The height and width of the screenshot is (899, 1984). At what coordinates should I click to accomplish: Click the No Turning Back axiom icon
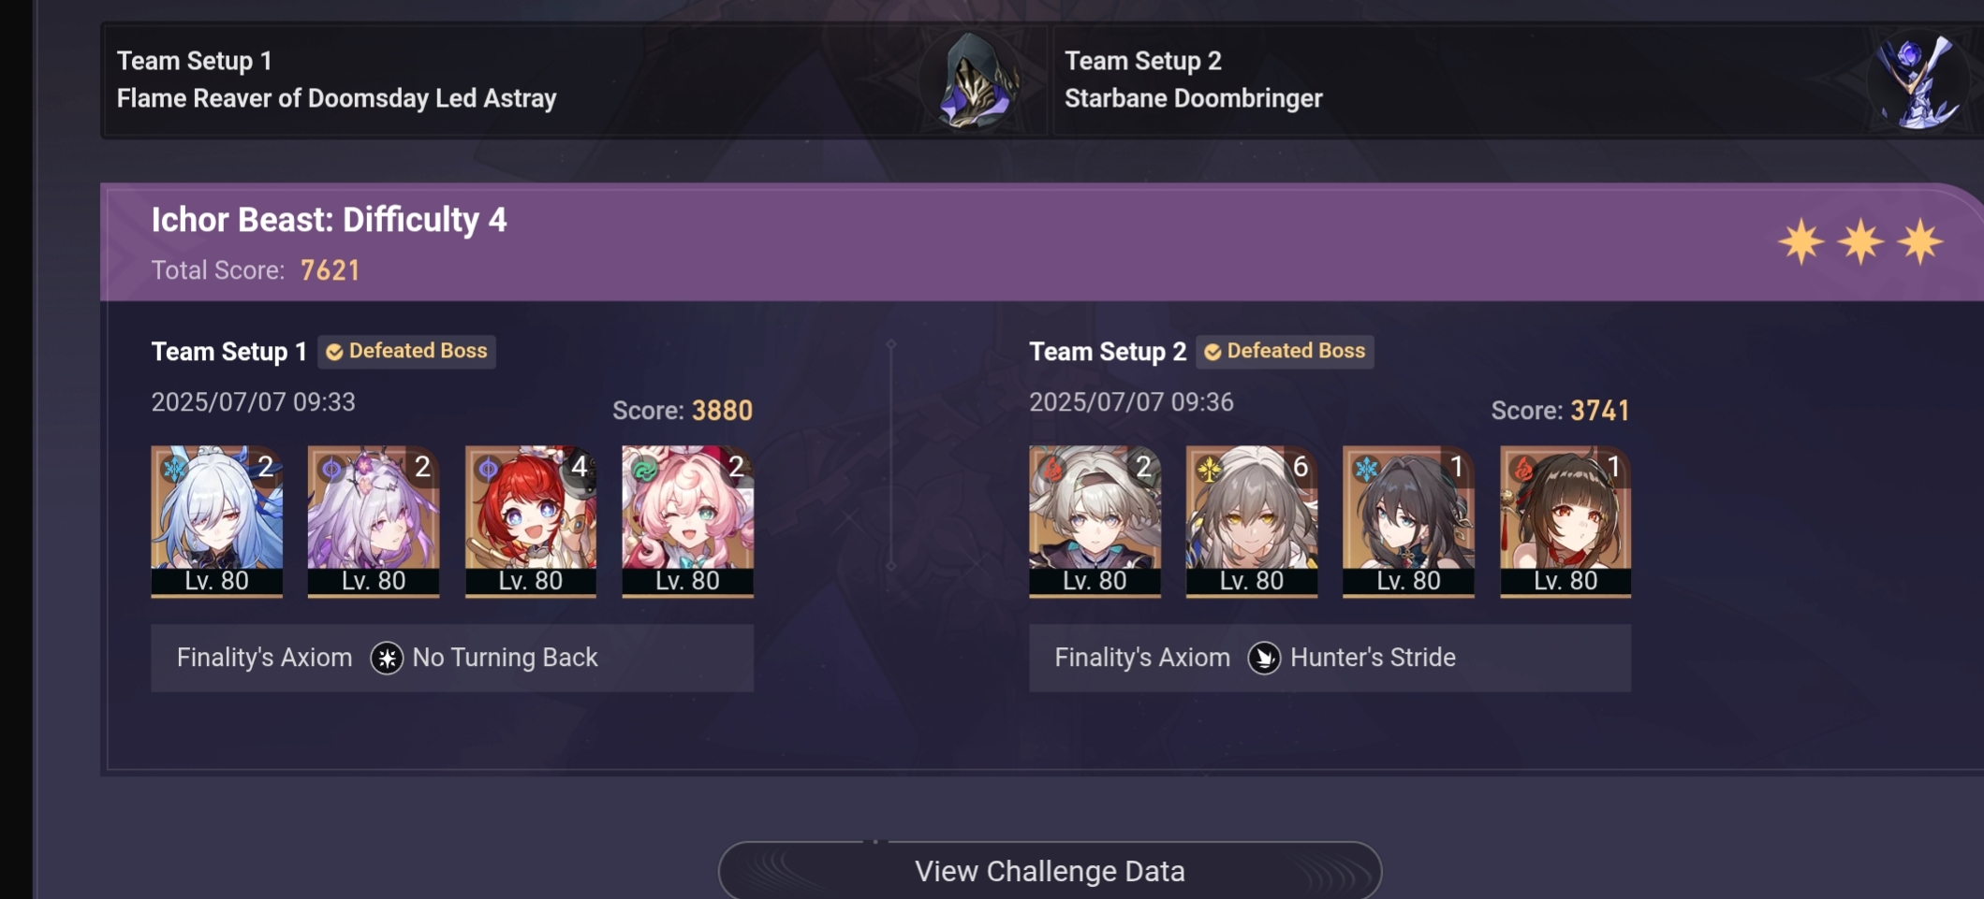point(387,658)
